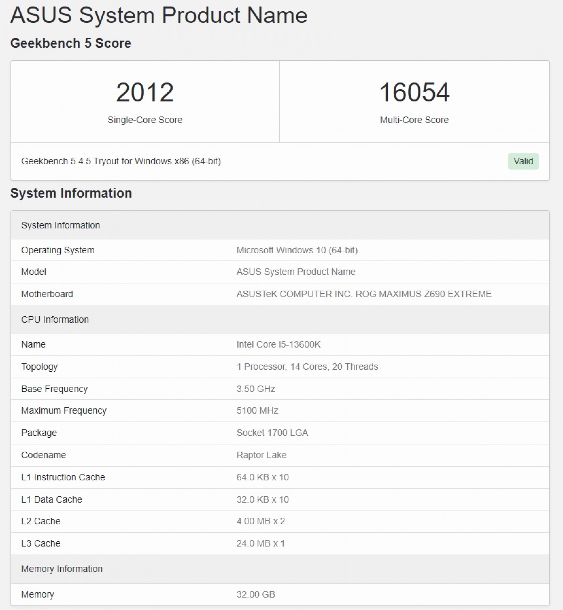Select the Raptor Lake value
Viewport: 563px width, 610px height.
point(261,455)
